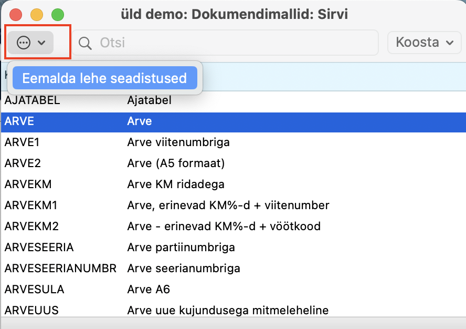Click the yellow minimize window button

pos(37,15)
